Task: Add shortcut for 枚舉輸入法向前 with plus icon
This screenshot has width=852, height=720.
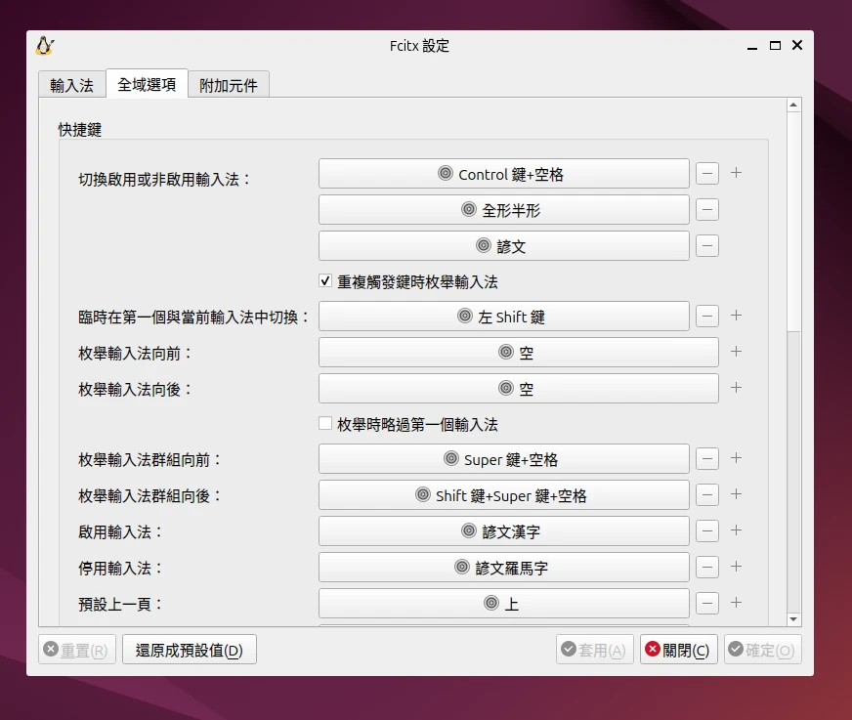Action: (737, 353)
